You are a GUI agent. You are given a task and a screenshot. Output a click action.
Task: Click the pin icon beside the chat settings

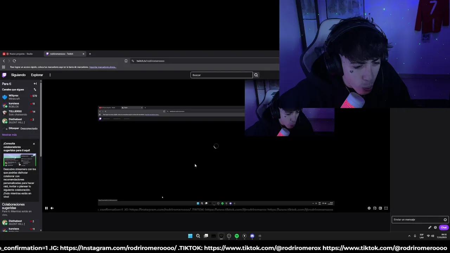click(430, 227)
